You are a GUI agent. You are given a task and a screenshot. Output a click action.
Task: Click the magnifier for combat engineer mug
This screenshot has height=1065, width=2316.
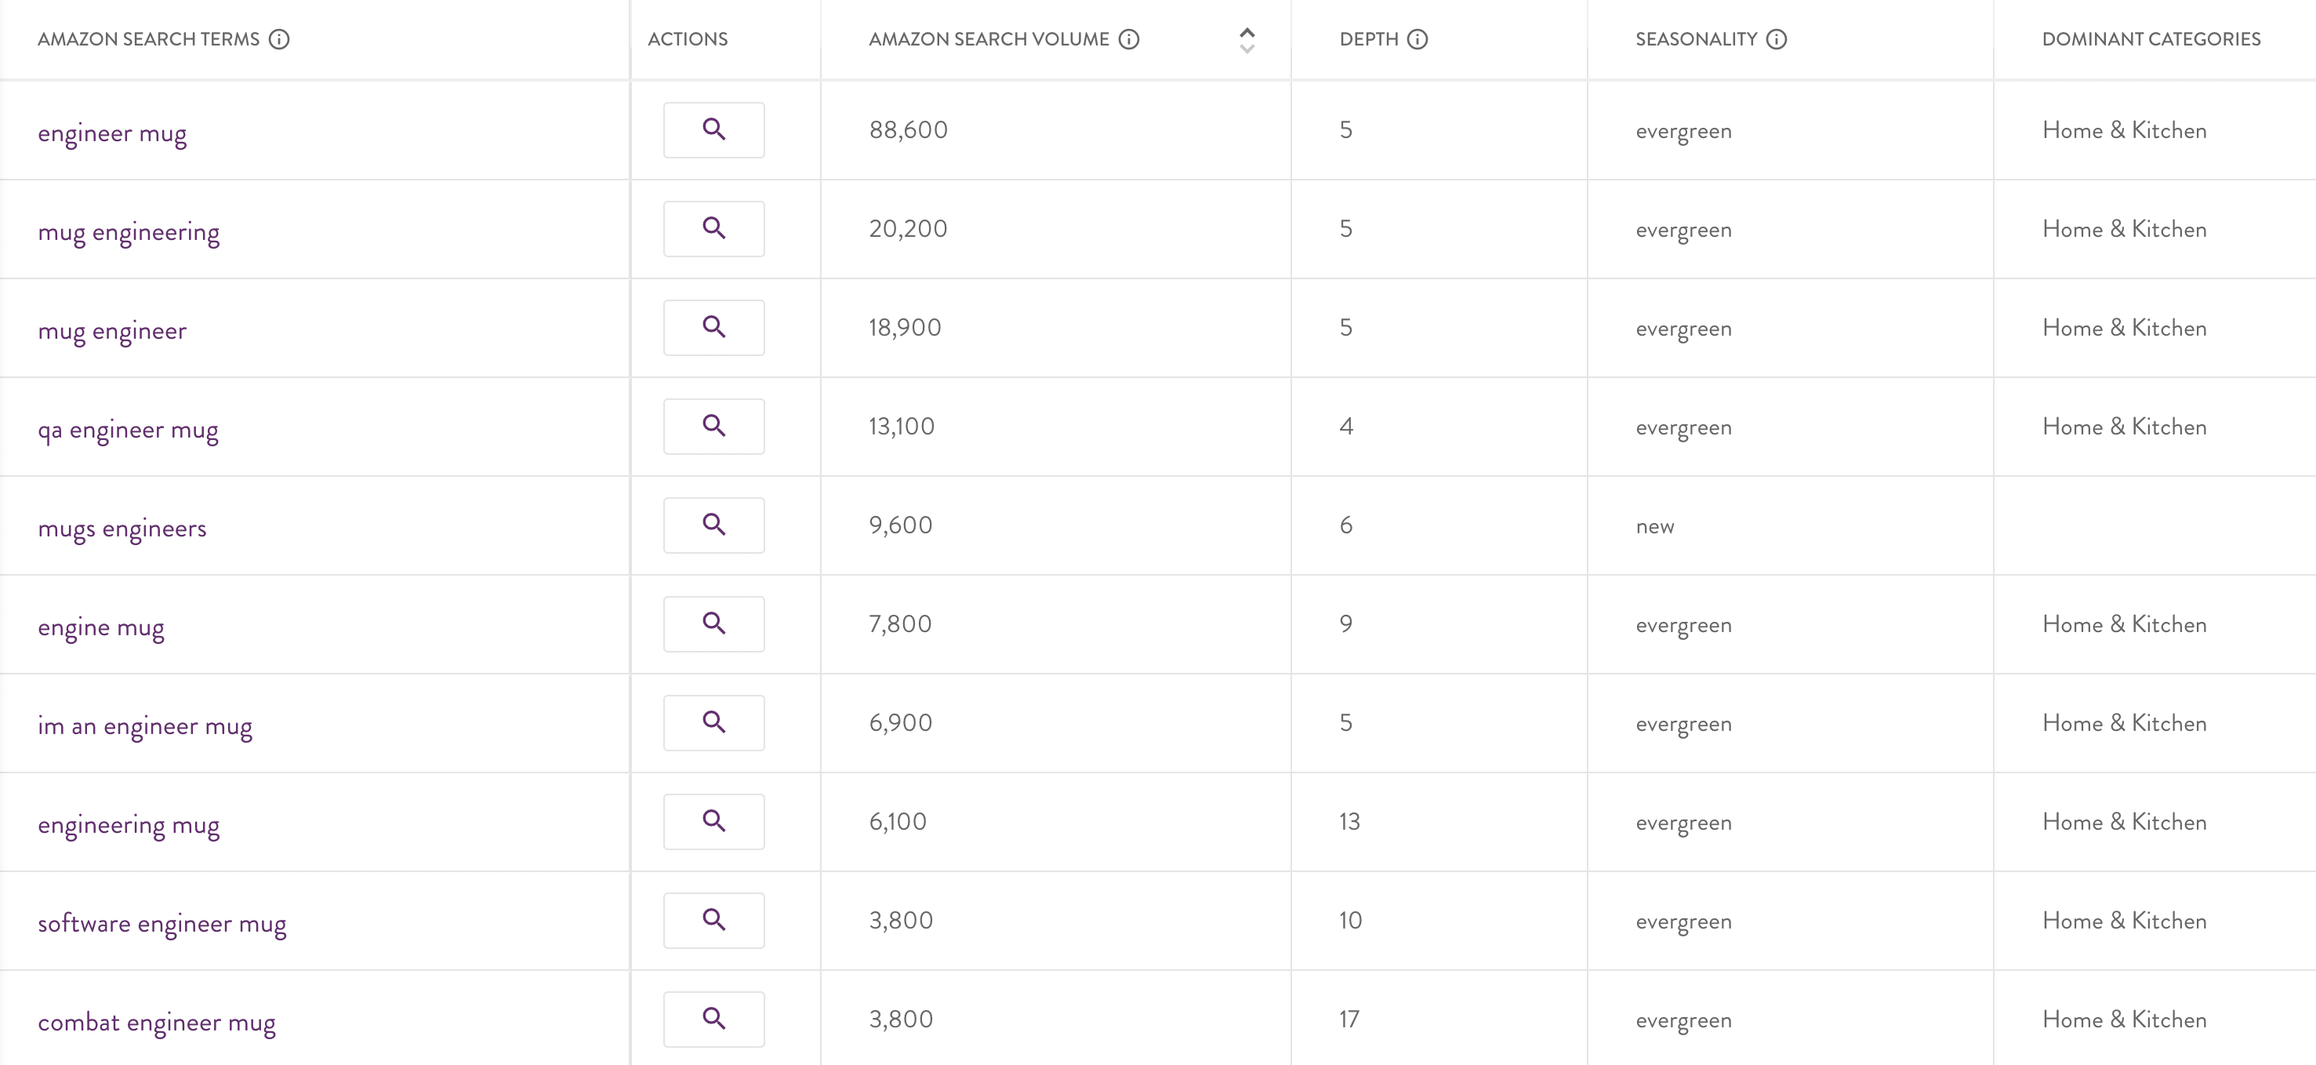714,1020
